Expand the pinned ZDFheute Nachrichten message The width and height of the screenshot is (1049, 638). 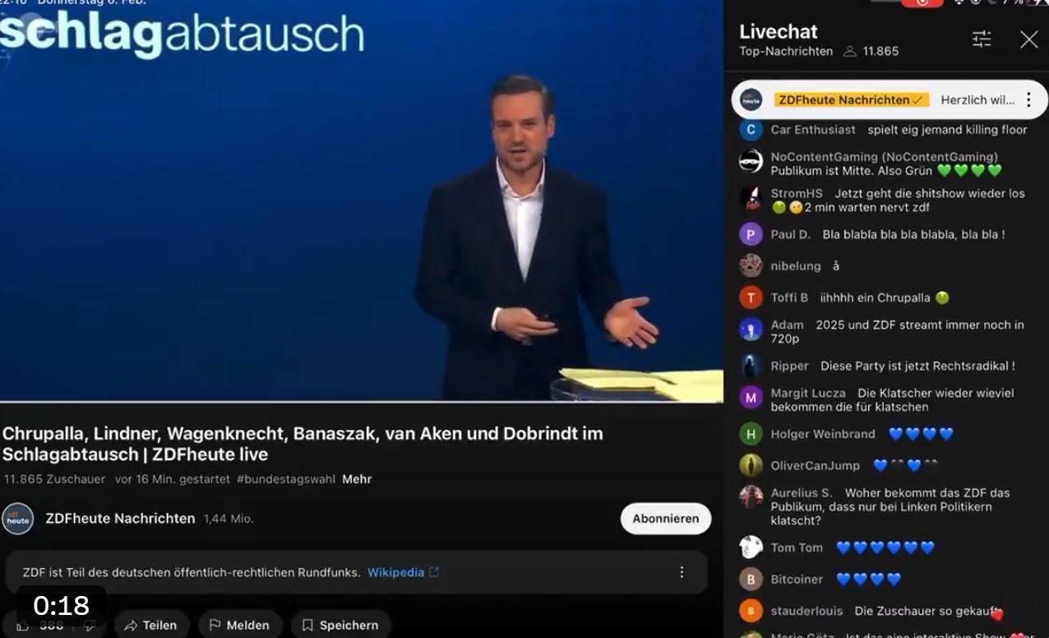[977, 99]
